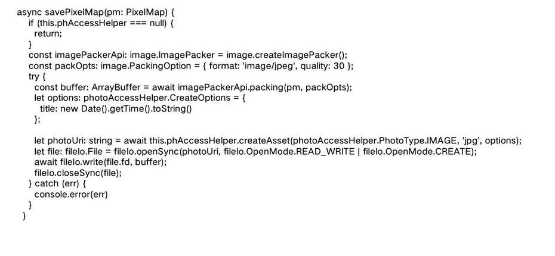Image resolution: width=555 pixels, height=256 pixels.
Task: Click the imagePackerApi constant declaration
Action: 188,55
